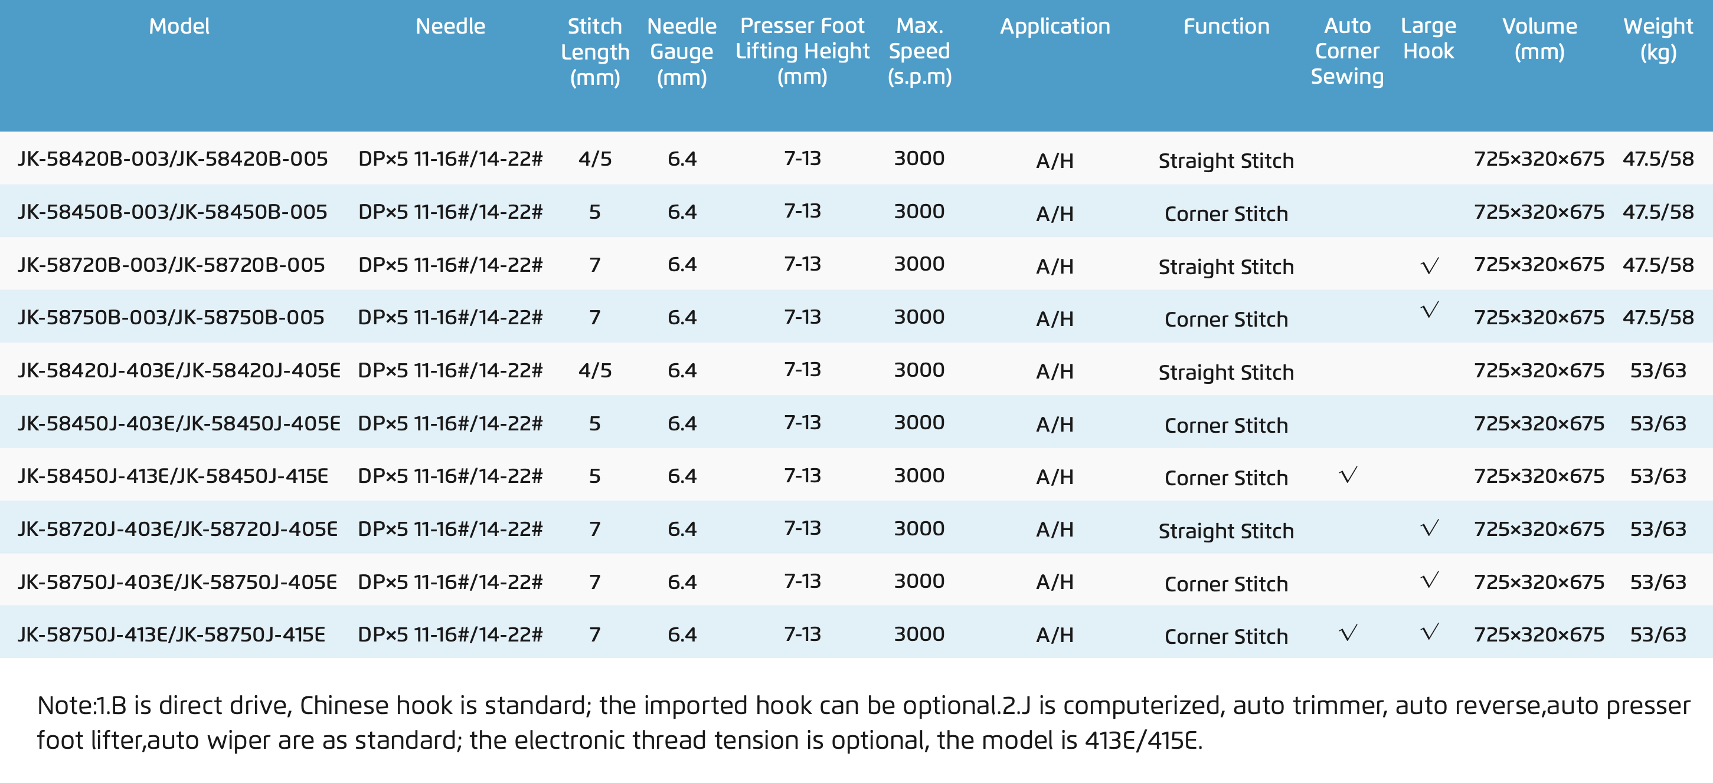Click the Auto Corner Sewing checkmark for JK-58750J-413E
Image resolution: width=1713 pixels, height=783 pixels.
click(1348, 633)
